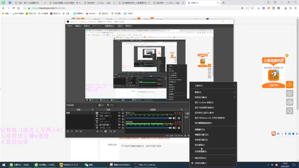
Task: Hide the 文本 (GDI+) 2 source
Action: tap(119, 116)
